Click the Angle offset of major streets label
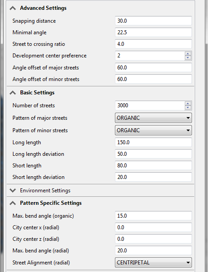Screen dimensions: 208x272 tap(46, 68)
